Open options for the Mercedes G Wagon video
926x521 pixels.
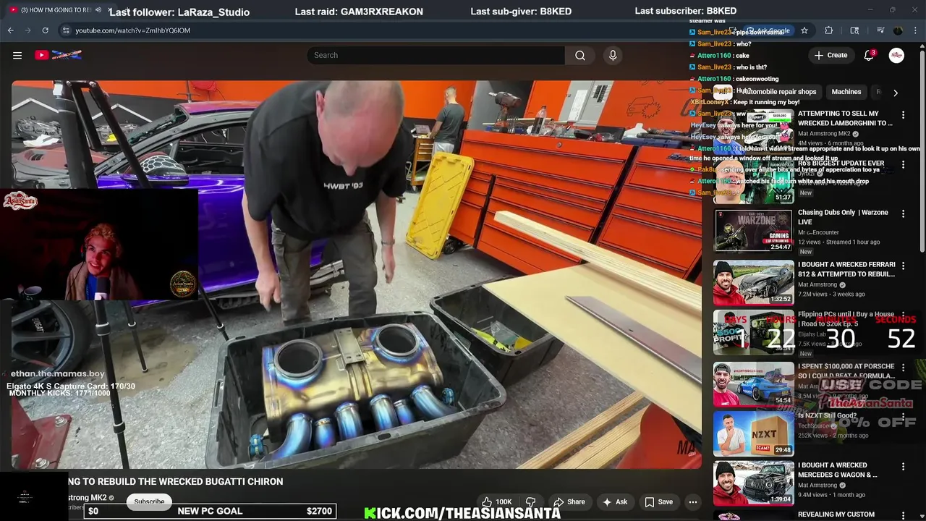[903, 467]
